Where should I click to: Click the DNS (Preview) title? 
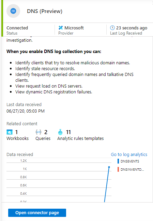[x=45, y=11]
